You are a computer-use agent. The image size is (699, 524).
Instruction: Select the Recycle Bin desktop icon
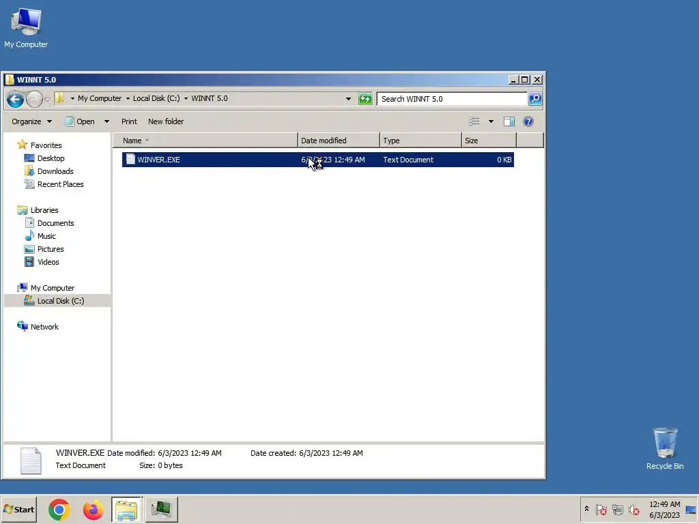(x=665, y=448)
